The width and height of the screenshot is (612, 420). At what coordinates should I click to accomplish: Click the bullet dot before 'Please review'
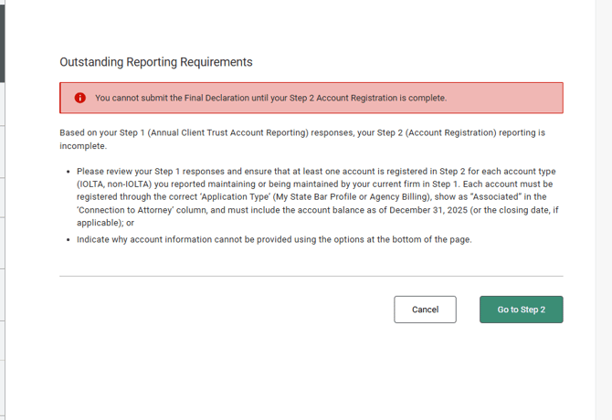pos(69,172)
